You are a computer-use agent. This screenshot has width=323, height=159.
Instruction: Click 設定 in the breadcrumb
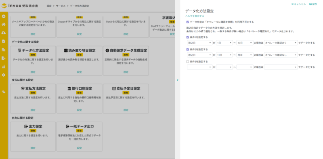coord(49,6)
